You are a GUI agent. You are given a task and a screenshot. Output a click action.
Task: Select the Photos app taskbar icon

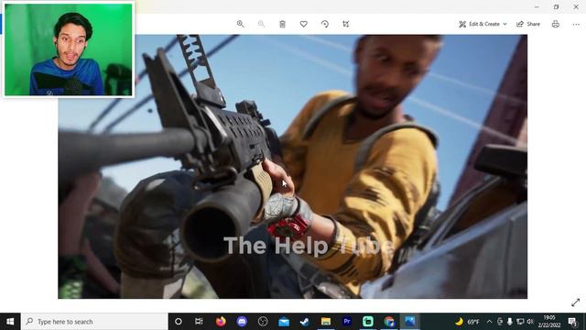410,322
